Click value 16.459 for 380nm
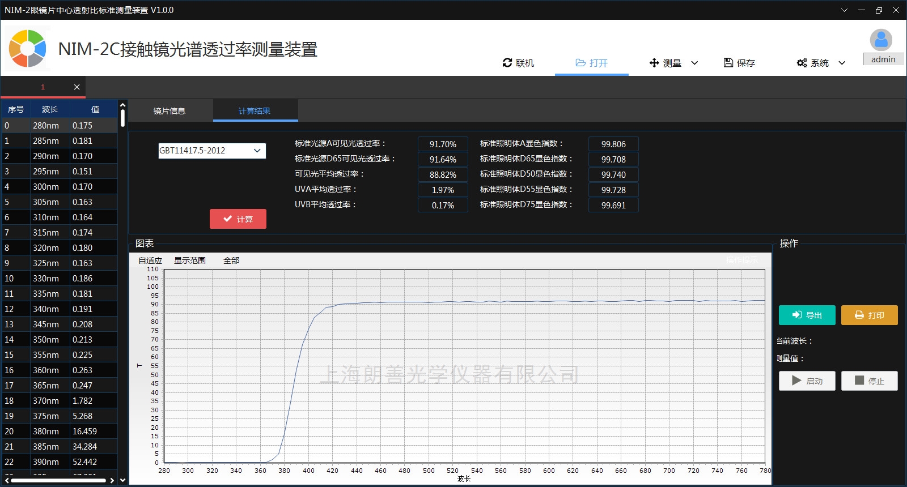Screen dimensions: 907x487 point(94,431)
